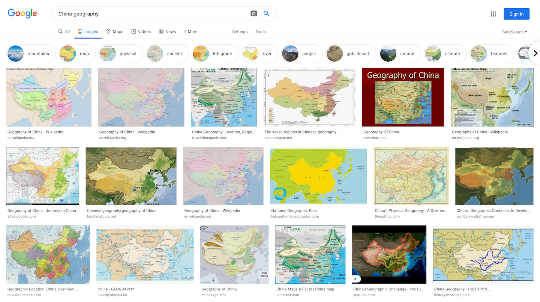Select the map filter chip
Image resolution: width=540 pixels, height=302 pixels.
[77, 54]
